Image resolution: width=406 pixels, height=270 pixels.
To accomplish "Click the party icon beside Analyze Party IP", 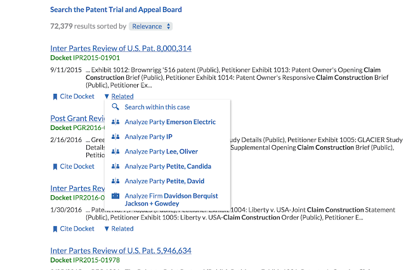I will tap(115, 136).
